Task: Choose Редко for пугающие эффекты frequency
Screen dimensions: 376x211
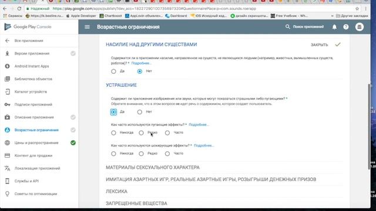Action: click(141, 133)
